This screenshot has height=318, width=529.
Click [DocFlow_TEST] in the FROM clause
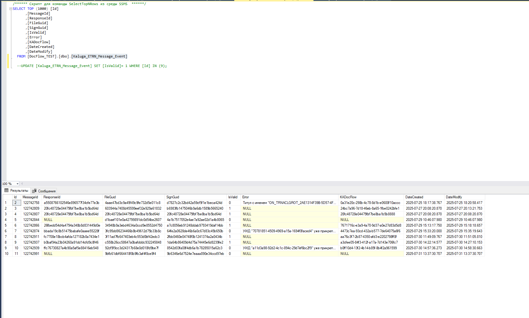click(42, 56)
